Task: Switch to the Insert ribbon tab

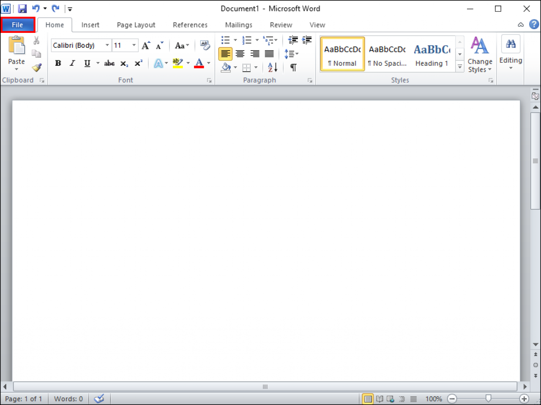Action: pyautogui.click(x=90, y=25)
